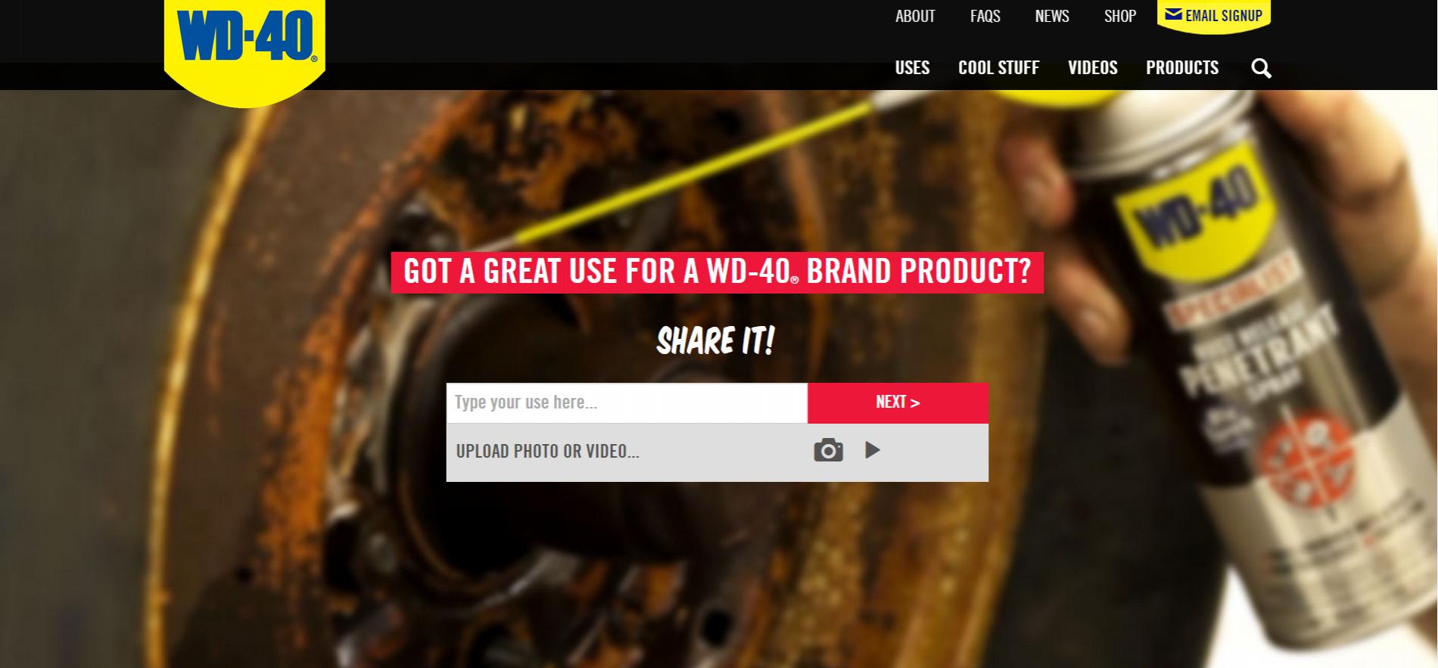Click the Email Signup button
This screenshot has width=1438, height=668.
coord(1214,16)
